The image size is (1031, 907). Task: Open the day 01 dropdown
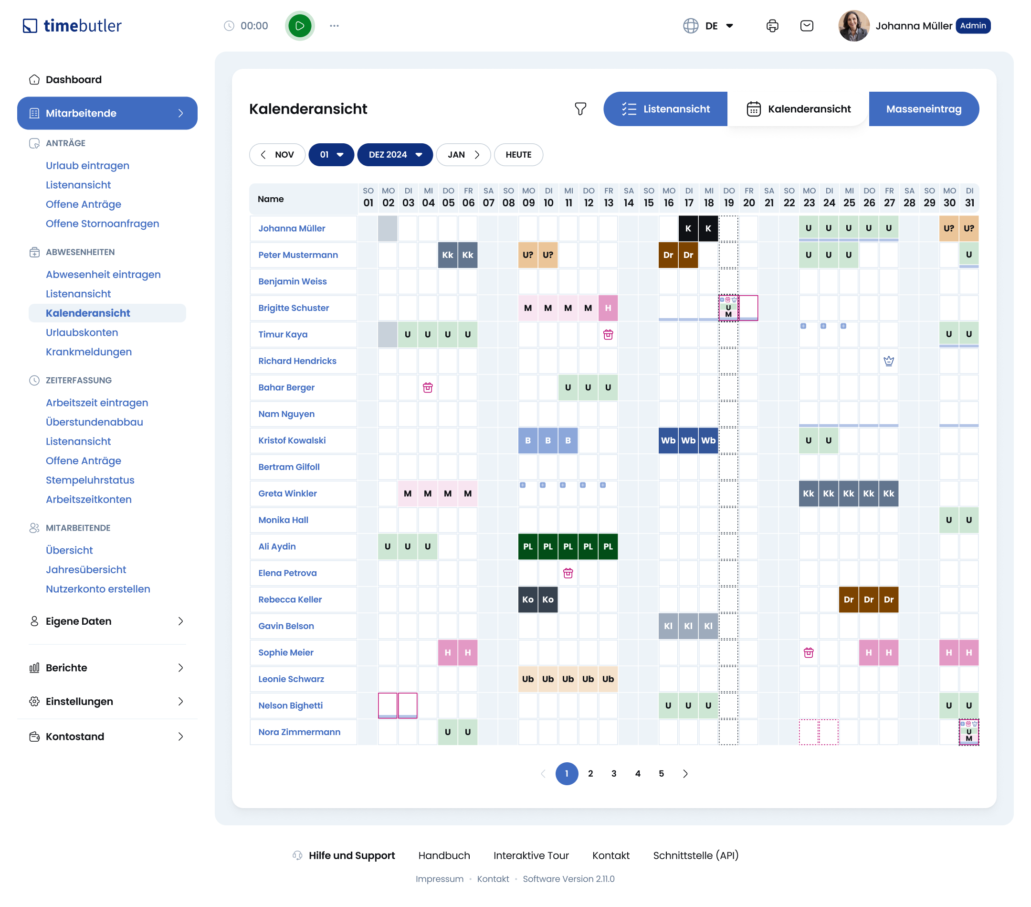(331, 155)
